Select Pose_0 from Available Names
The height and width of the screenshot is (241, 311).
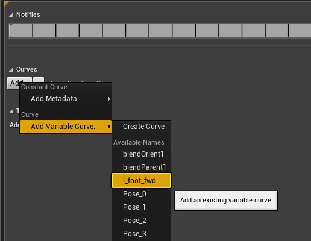coord(142,194)
